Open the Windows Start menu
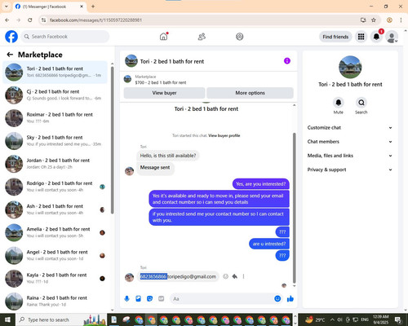This screenshot has height=326, width=408. tap(7, 319)
